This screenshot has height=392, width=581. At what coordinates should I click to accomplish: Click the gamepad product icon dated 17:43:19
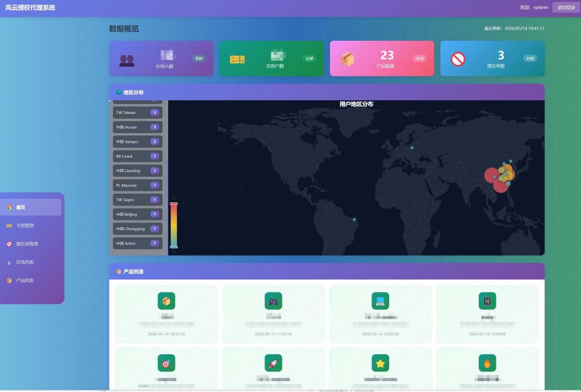(273, 301)
